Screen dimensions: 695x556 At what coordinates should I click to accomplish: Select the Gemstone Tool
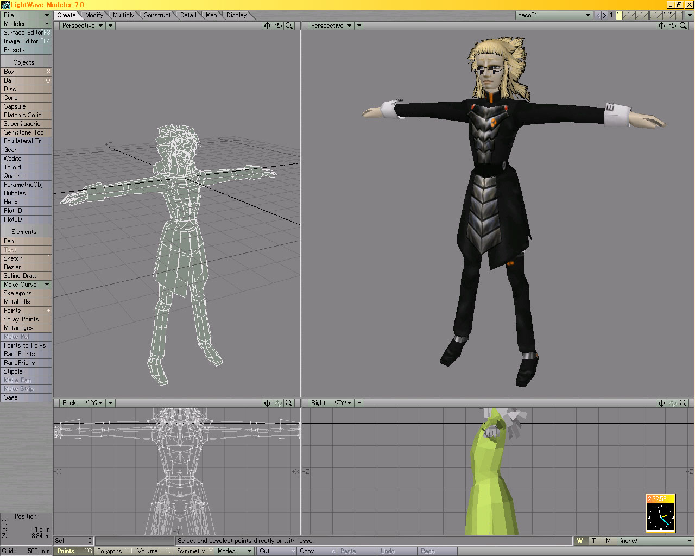click(26, 132)
